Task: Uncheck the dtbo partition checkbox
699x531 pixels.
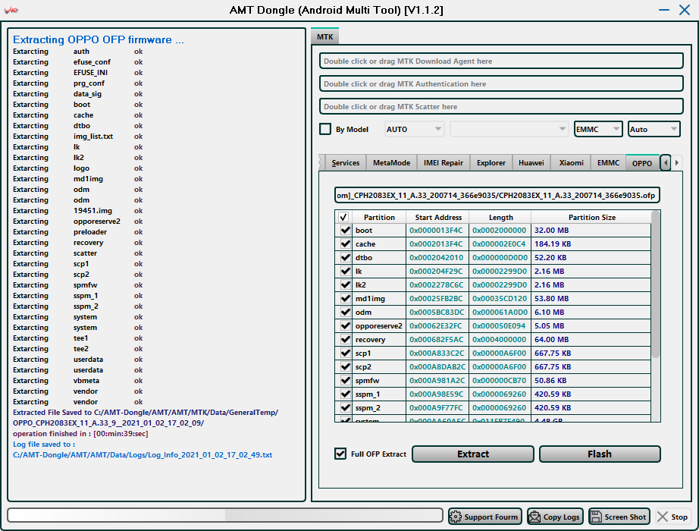Action: point(345,257)
